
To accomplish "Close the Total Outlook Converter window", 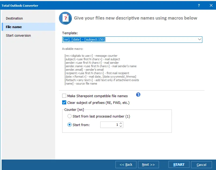I will coord(211,5).
